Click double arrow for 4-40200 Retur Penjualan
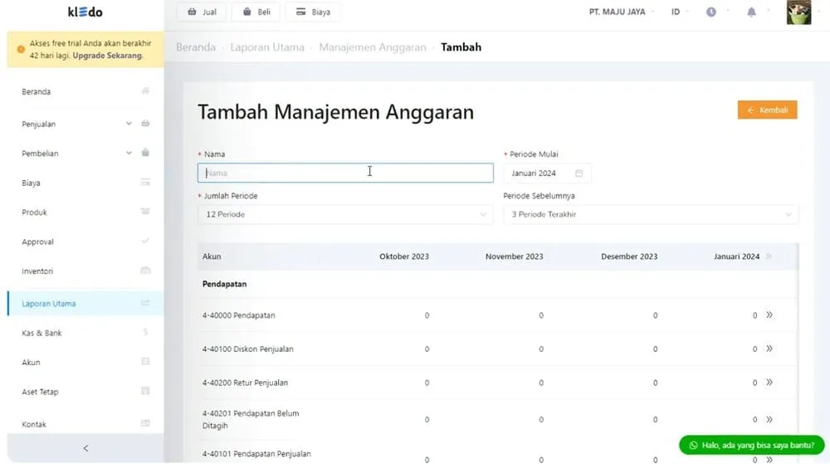The image size is (830, 464). point(769,382)
